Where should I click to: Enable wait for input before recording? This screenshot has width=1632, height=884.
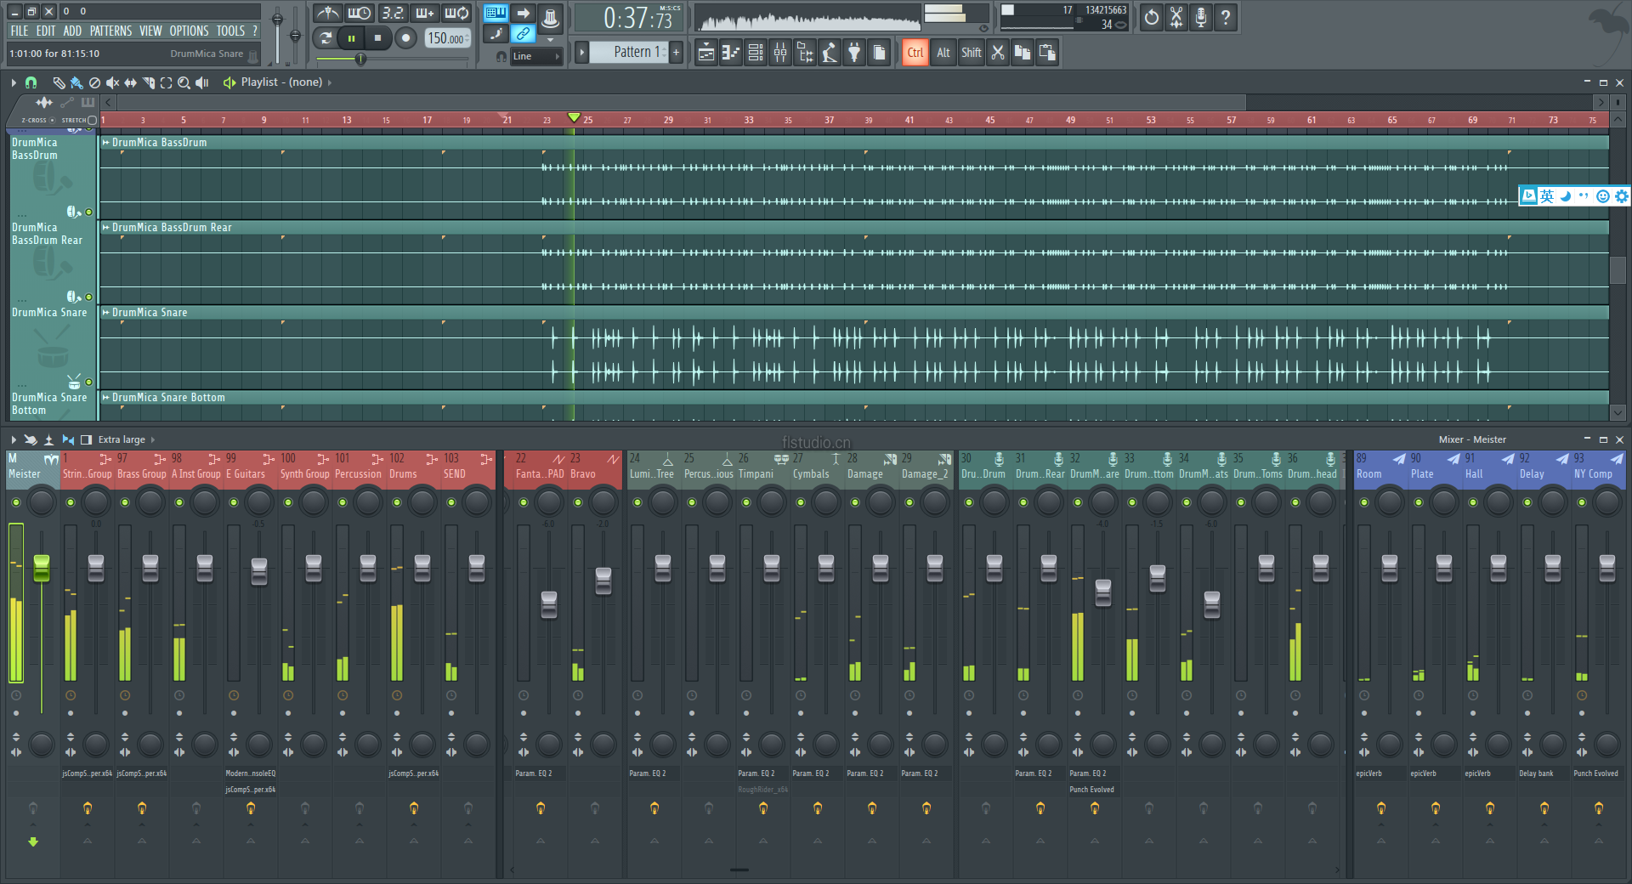pos(359,14)
